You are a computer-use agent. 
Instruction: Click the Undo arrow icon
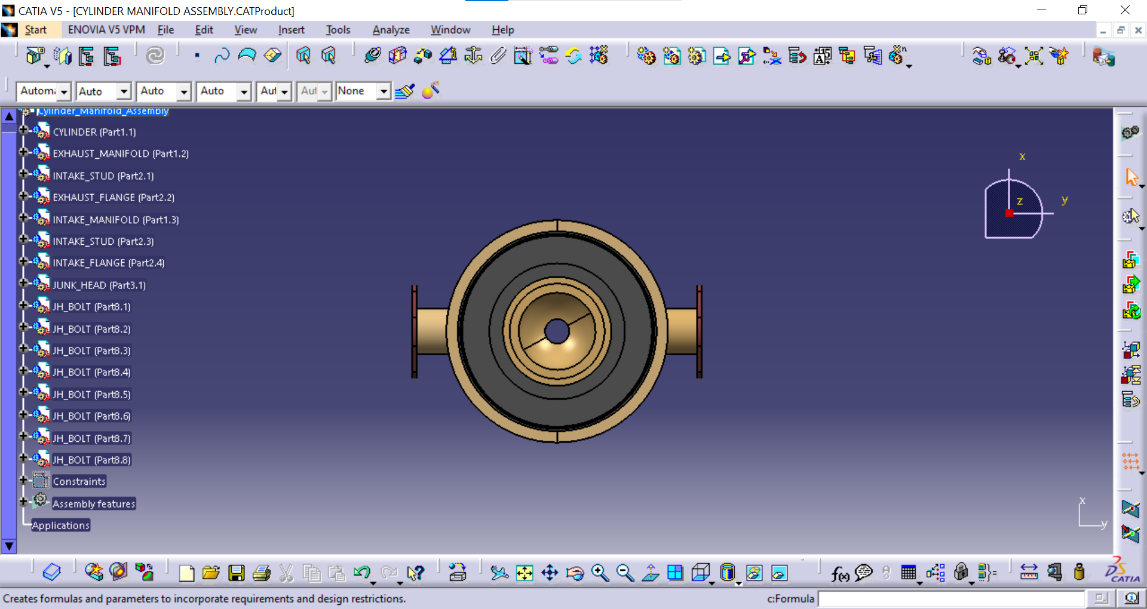click(x=362, y=573)
